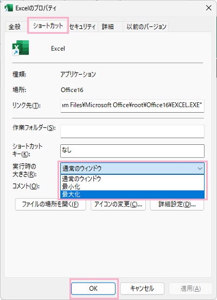Select the ショートカット tab
217x300 pixels.
[x=48, y=26]
